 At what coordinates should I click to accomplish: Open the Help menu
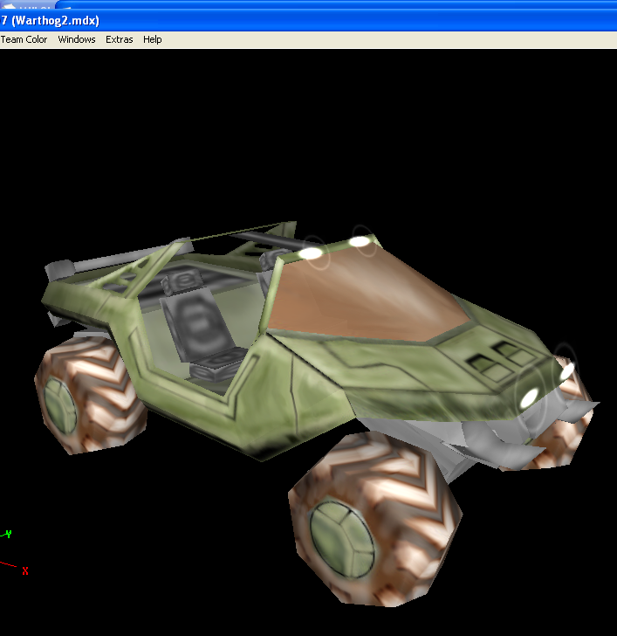153,39
